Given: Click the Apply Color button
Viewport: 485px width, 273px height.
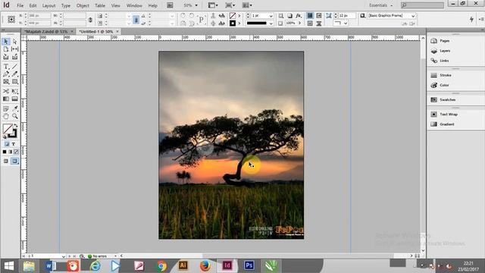Looking at the screenshot, I should tap(5, 152).
